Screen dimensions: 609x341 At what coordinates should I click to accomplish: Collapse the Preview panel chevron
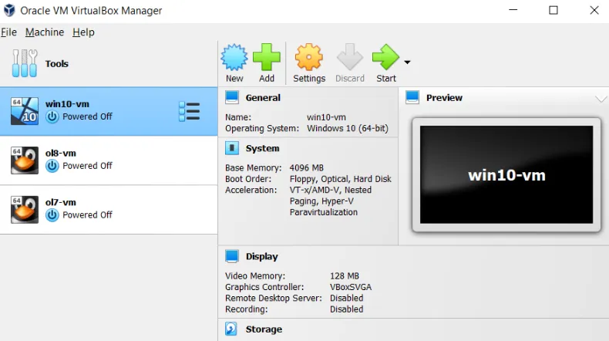click(601, 99)
